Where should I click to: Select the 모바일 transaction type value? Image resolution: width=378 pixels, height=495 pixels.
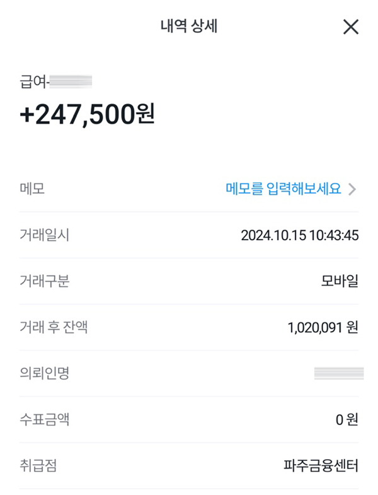pyautogui.click(x=340, y=281)
